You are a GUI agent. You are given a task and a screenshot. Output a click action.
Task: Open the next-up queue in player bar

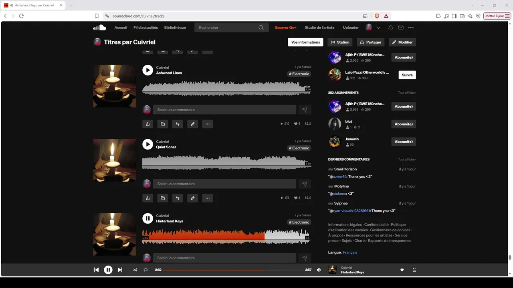click(x=414, y=270)
